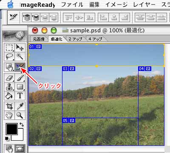Viewport: 170px width, 153px height.
Task: Select the Crop tool
Action: [x=9, y=106]
